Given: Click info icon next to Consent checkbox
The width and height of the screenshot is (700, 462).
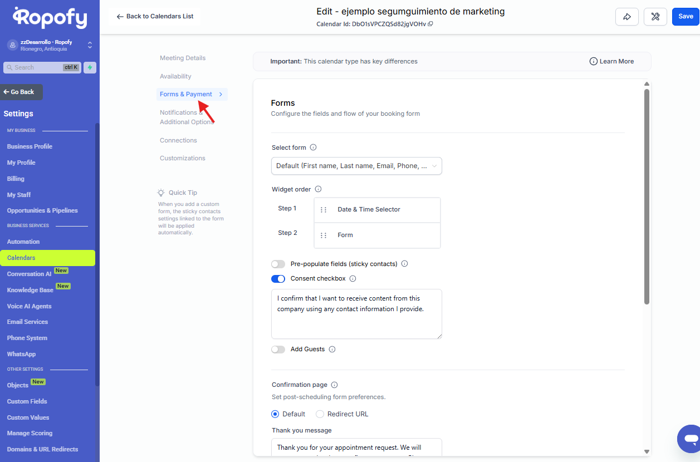Looking at the screenshot, I should [x=353, y=278].
